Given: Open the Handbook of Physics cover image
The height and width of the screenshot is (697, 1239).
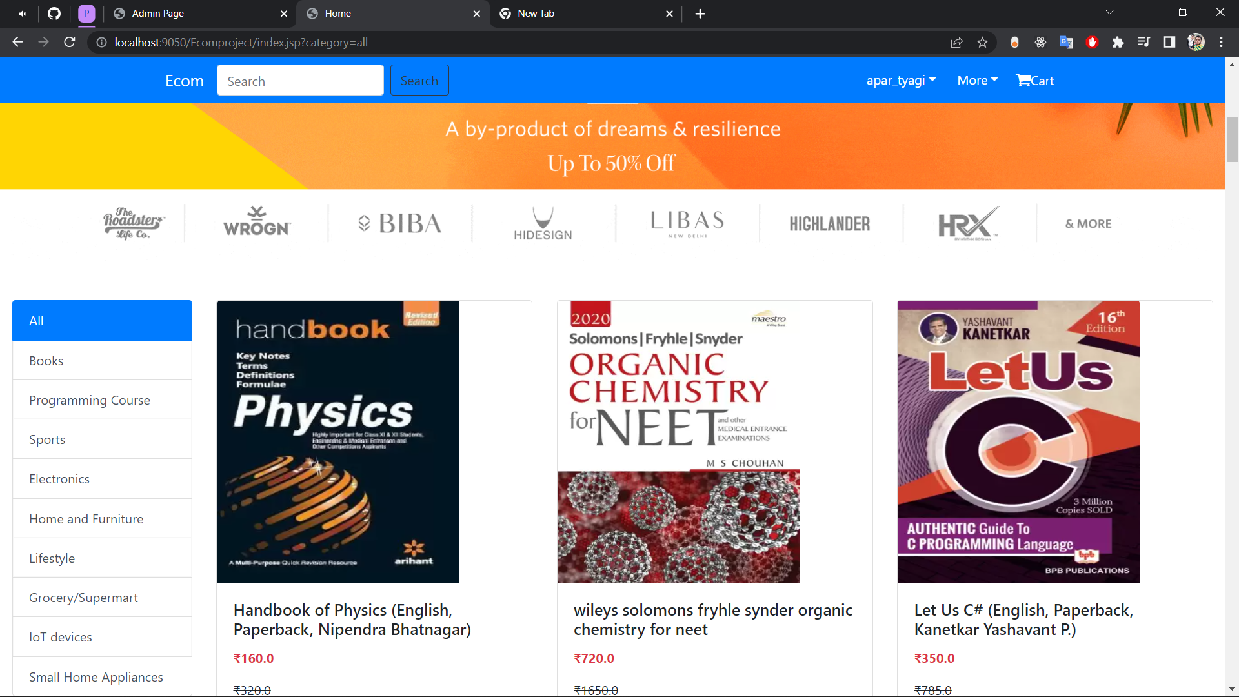Looking at the screenshot, I should pos(338,441).
